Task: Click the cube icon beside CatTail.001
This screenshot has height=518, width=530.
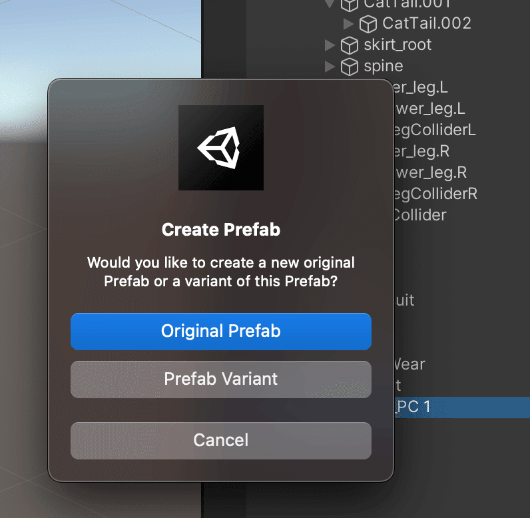Action: [349, 5]
